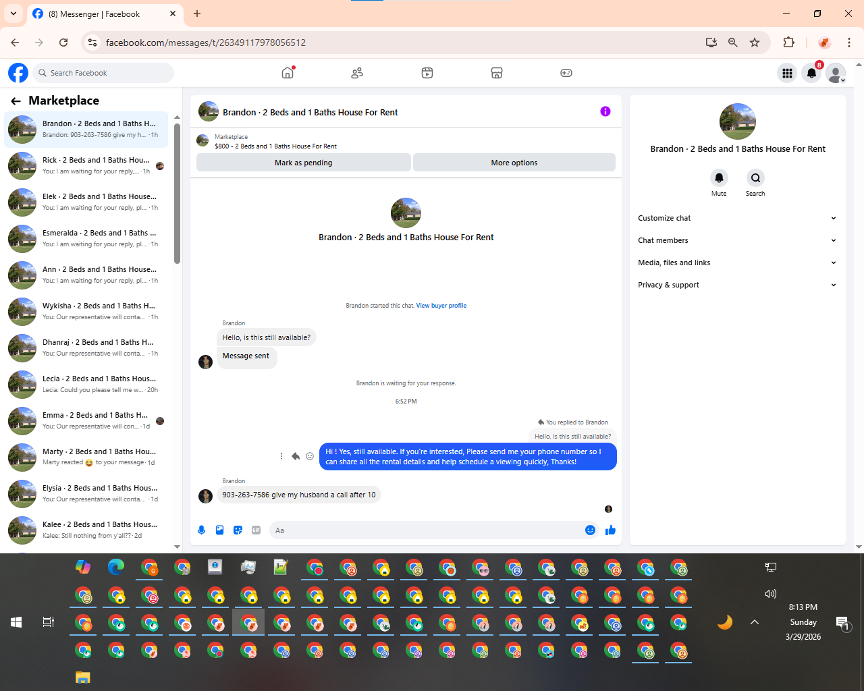Open the Facebook home feed icon
The image size is (864, 691).
coord(288,73)
